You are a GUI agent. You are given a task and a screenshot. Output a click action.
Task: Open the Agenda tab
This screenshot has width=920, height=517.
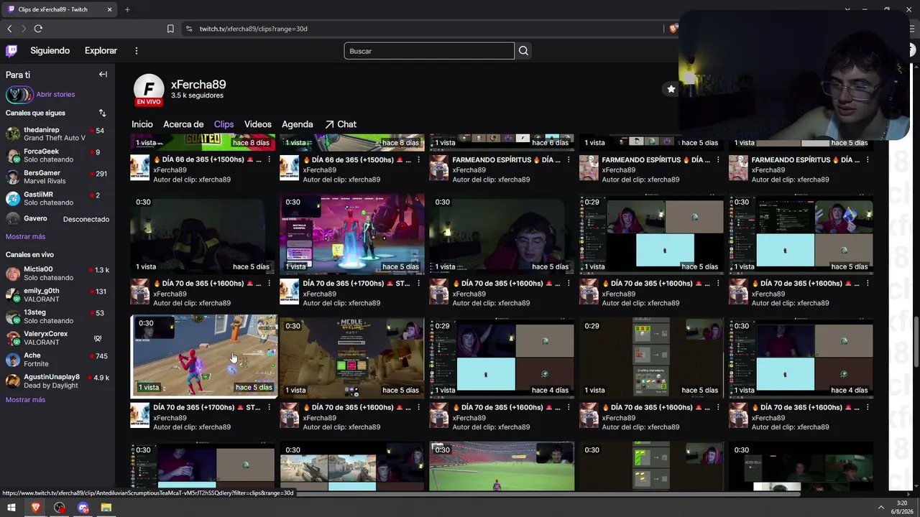tap(298, 124)
